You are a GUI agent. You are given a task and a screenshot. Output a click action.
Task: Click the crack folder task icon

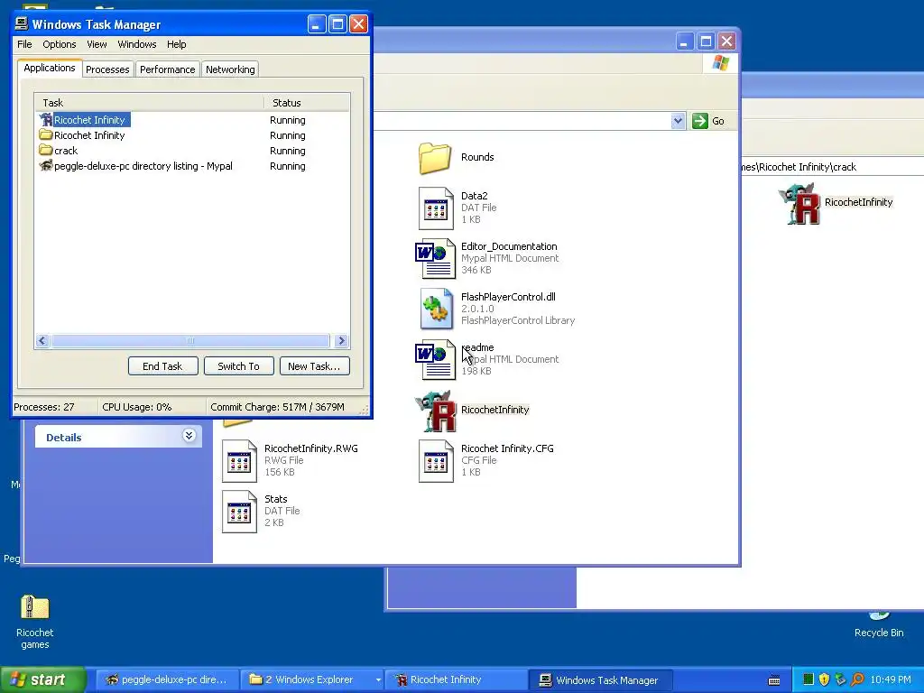(46, 151)
